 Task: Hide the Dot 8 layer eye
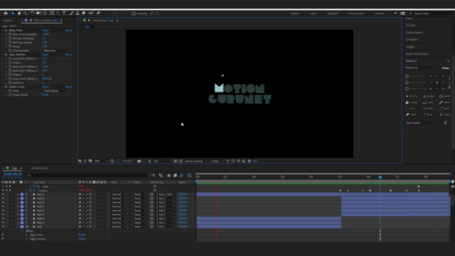tap(3, 203)
